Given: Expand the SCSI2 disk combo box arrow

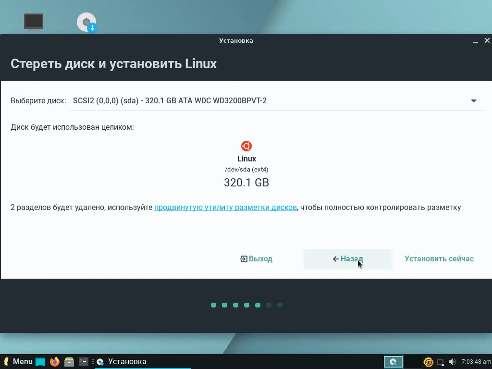Looking at the screenshot, I should tap(474, 101).
